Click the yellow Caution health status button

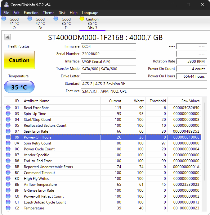coord(19,60)
